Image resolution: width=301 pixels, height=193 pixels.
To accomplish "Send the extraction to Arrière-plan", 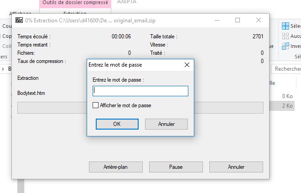I will point(115,167).
